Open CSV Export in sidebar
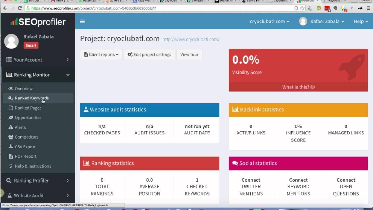This screenshot has height=210, width=373. (25, 147)
